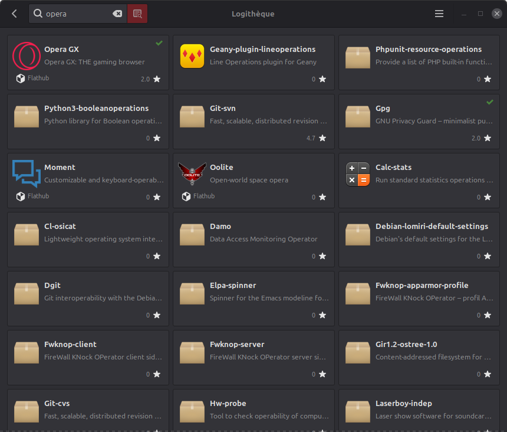This screenshot has height=432, width=507.
Task: Click the Fwknop-apparmor-profile title
Action: [x=422, y=286]
